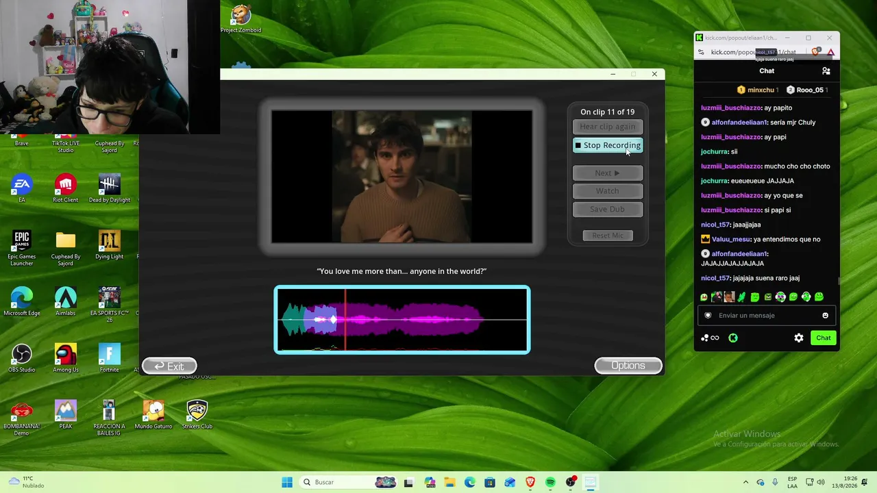Open the Strikers Club desktop shortcut
Viewport: 877px width, 493px height.
click(x=197, y=414)
